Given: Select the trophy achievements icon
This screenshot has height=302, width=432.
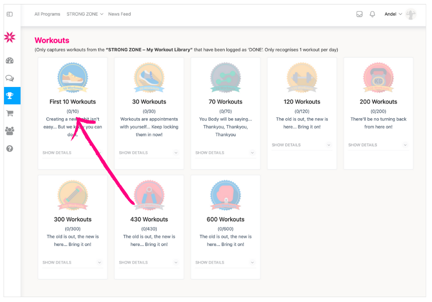Looking at the screenshot, I should [x=9, y=95].
